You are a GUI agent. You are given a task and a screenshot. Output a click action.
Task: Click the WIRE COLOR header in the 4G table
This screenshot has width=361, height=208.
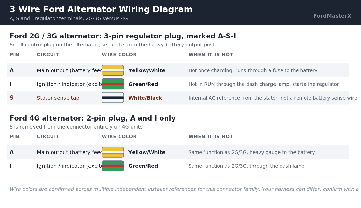point(119,137)
